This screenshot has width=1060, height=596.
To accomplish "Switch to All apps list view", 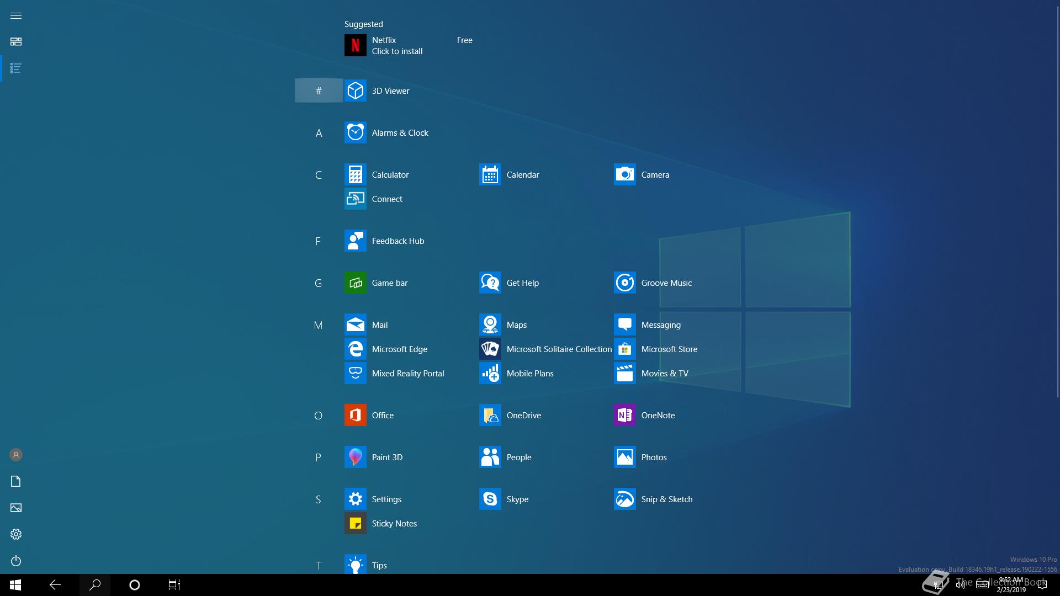I will pos(16,68).
